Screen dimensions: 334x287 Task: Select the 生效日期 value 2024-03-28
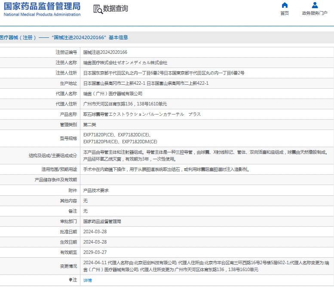(95, 242)
